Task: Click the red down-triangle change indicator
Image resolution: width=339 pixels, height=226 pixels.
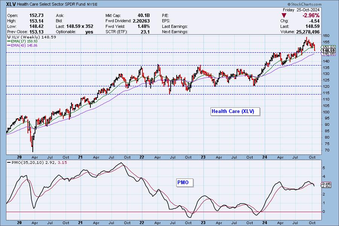Action: coord(284,15)
